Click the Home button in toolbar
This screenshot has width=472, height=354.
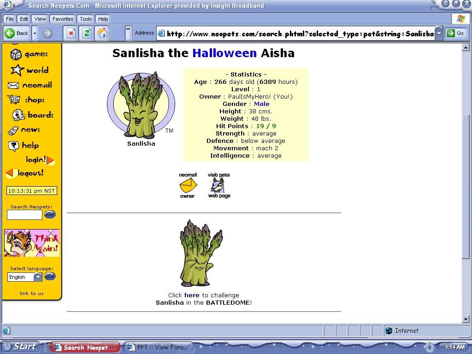[102, 33]
